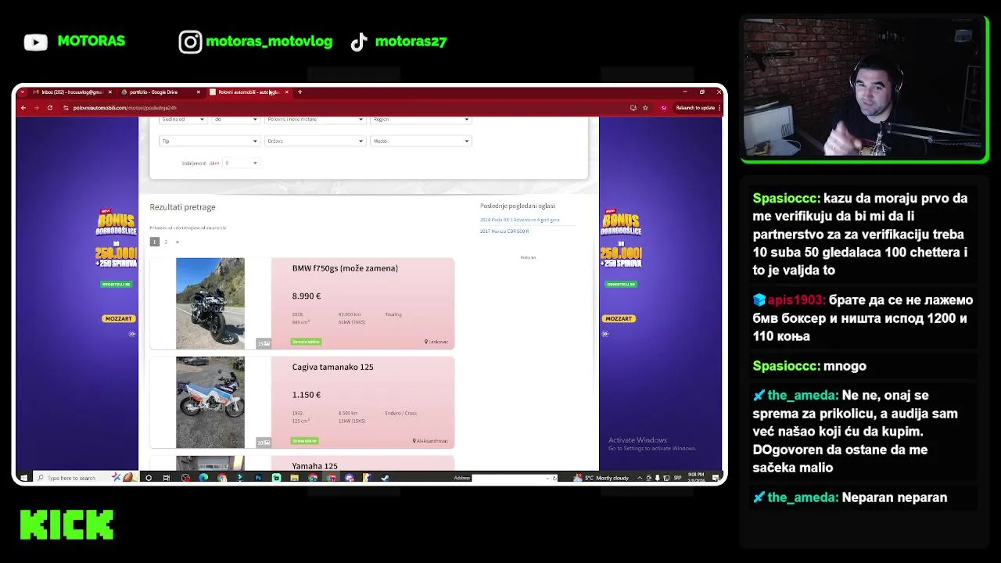The image size is (1001, 563).
Task: Click the location pin on the Leskovac listing
Action: click(x=426, y=342)
